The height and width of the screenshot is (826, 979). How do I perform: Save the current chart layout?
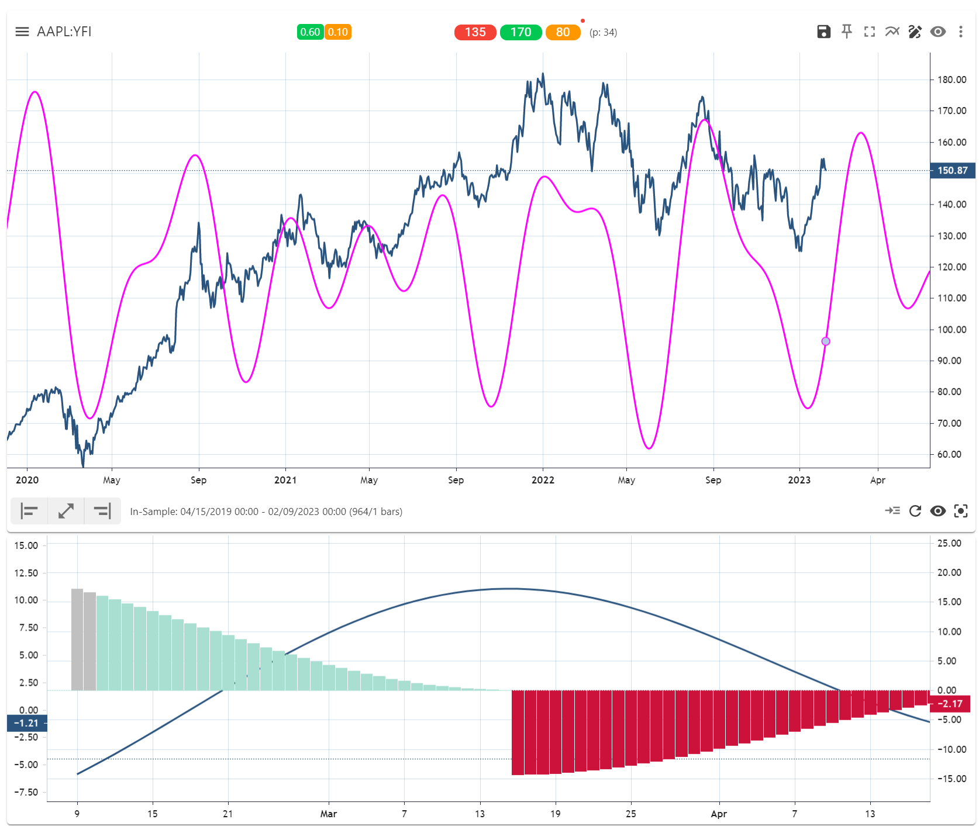(823, 32)
